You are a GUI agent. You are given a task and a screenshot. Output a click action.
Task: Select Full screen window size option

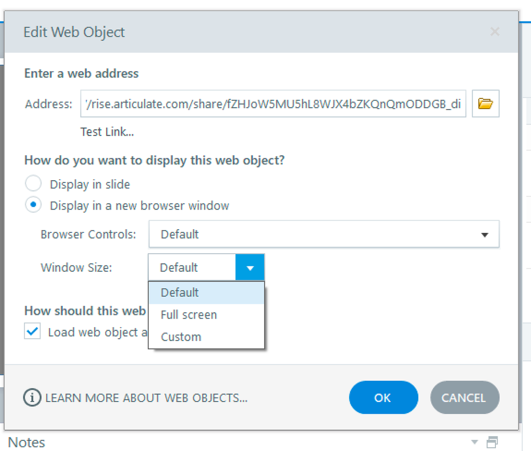coord(189,315)
